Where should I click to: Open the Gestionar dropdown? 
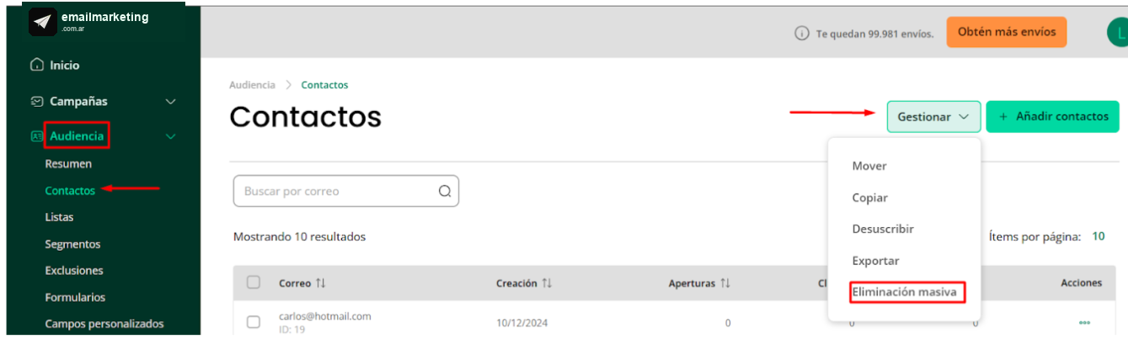(933, 117)
